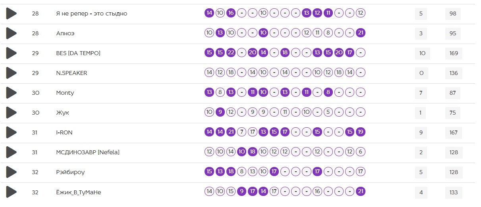The image size is (481, 207).
Task: Play Monty's track
Action: [x=11, y=93]
